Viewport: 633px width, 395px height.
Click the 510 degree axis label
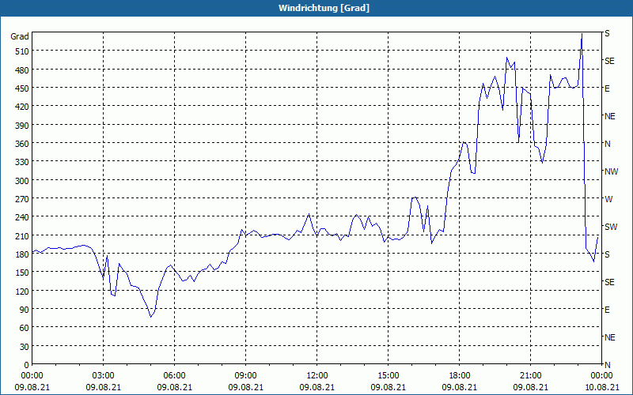coord(23,51)
